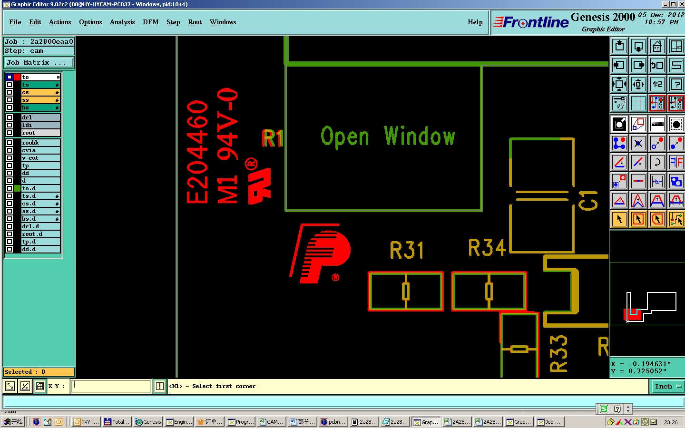
Task: Toggle the checkbox for layer ts
Action: pyautogui.click(x=10, y=85)
